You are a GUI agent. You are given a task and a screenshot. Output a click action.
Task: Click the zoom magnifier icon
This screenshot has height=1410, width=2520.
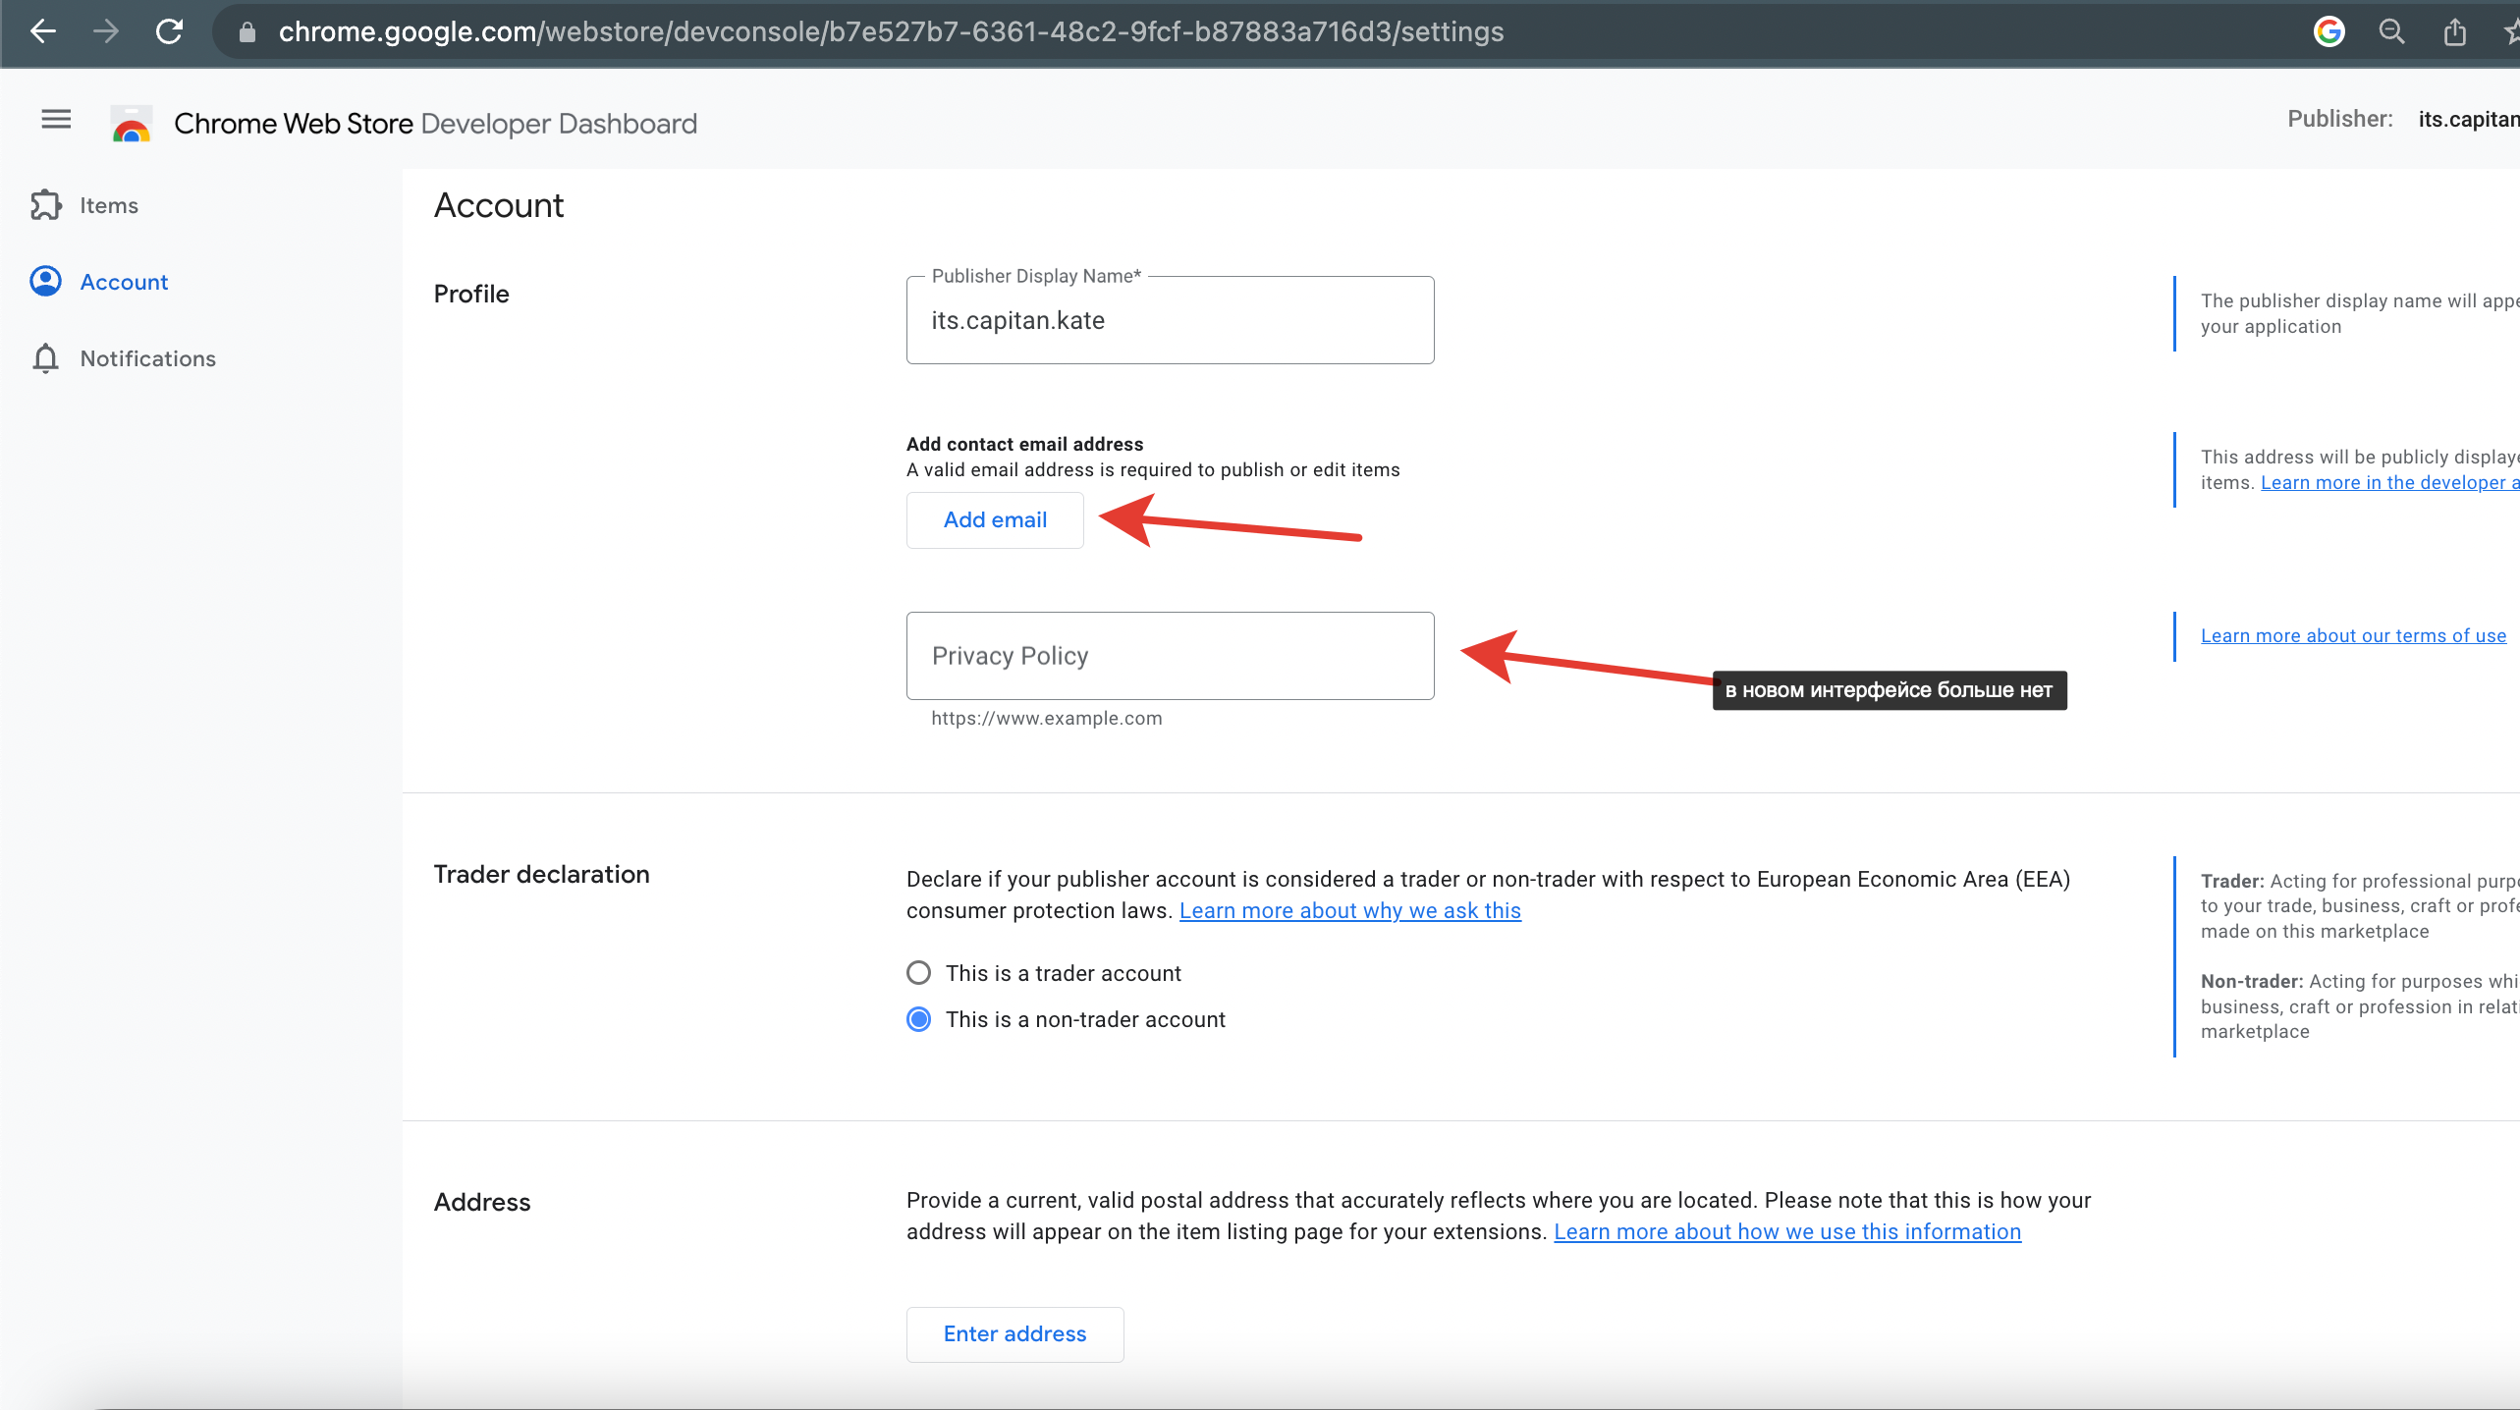click(2391, 31)
